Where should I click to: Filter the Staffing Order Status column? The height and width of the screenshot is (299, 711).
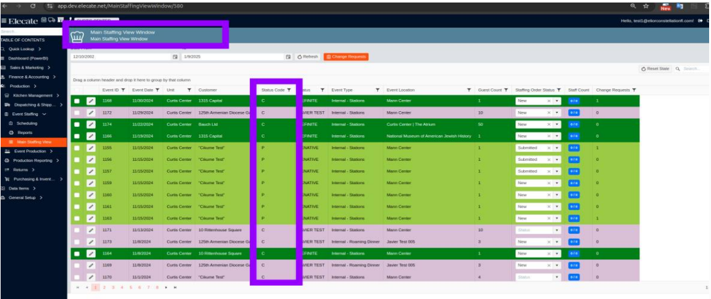click(559, 90)
